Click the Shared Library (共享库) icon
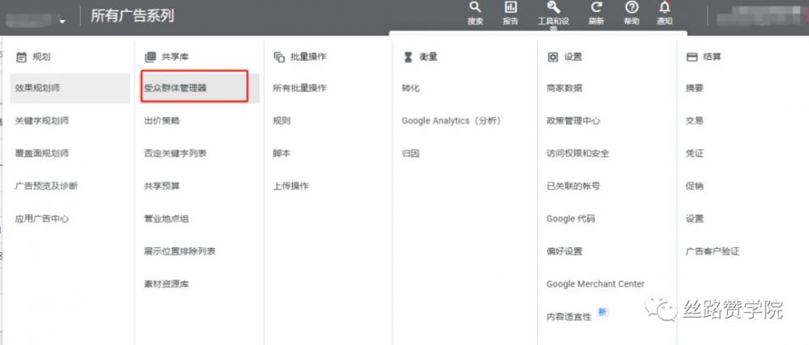This screenshot has width=809, height=345. click(150, 57)
